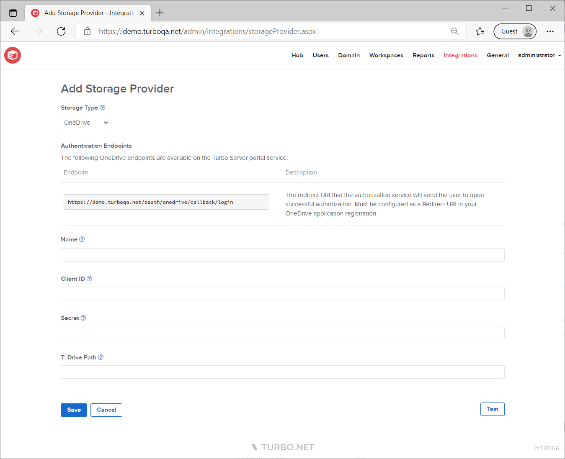
Task: Open the browser favorites star icon
Action: (480, 31)
